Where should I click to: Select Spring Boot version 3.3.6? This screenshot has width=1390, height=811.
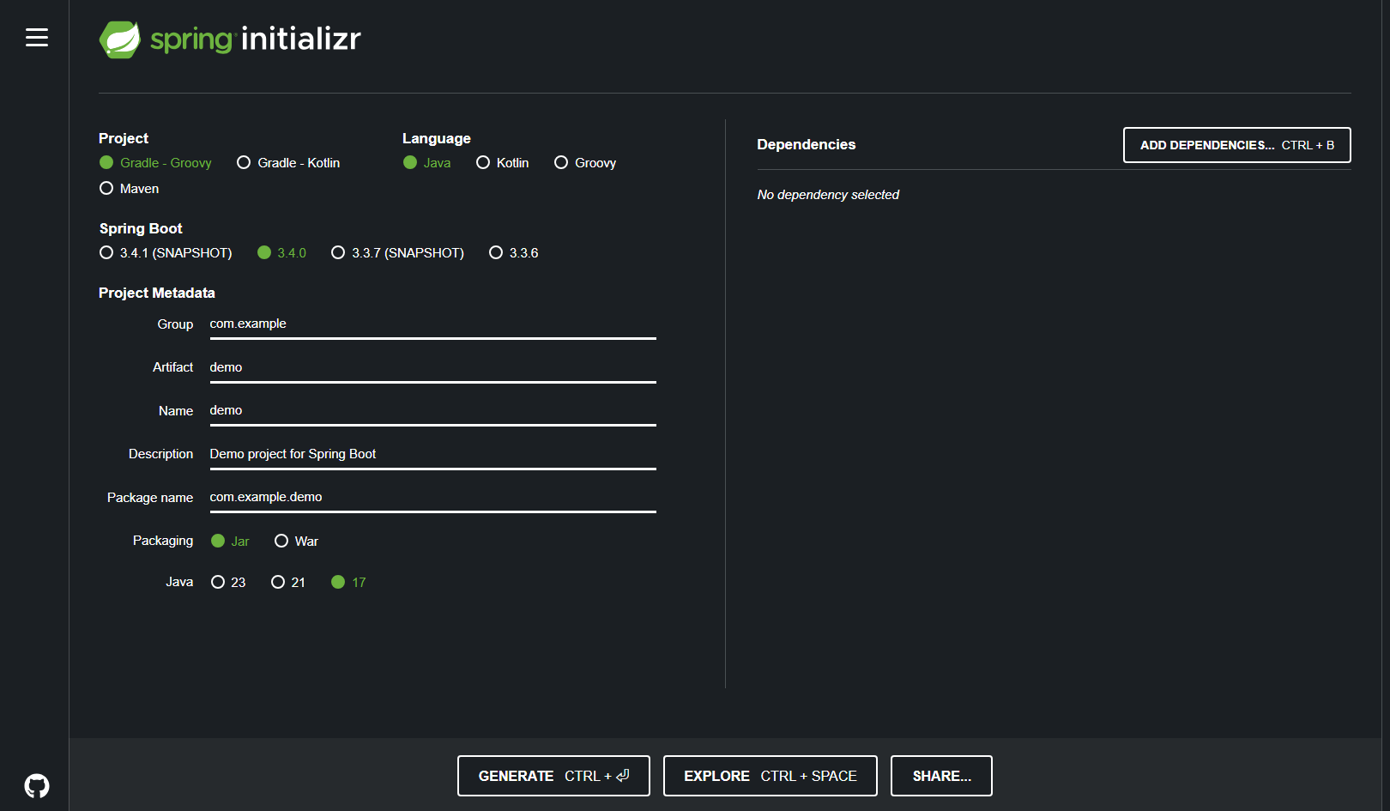[513, 253]
